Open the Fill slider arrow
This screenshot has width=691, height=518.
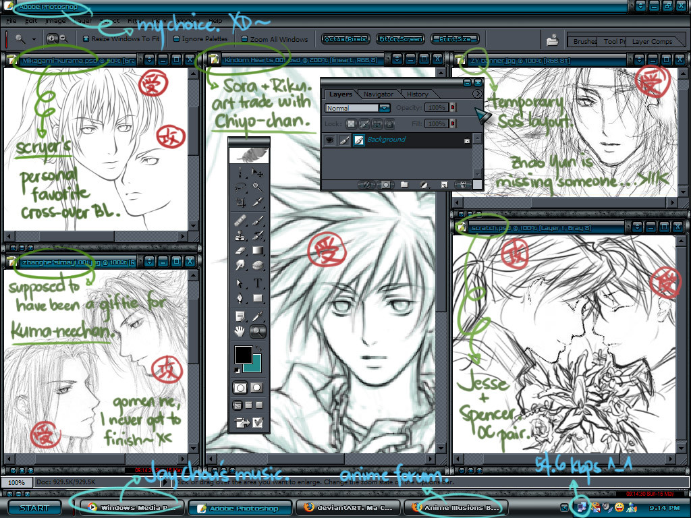tap(452, 124)
